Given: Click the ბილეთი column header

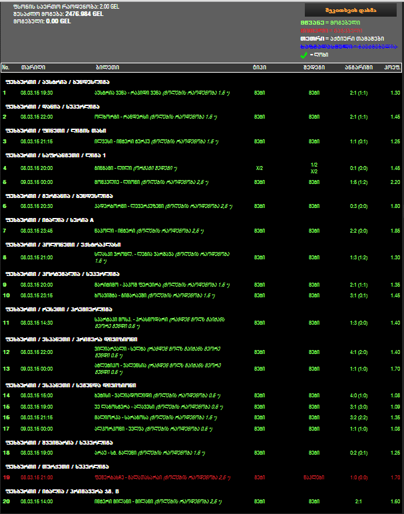Looking at the screenshot, I should (107, 67).
